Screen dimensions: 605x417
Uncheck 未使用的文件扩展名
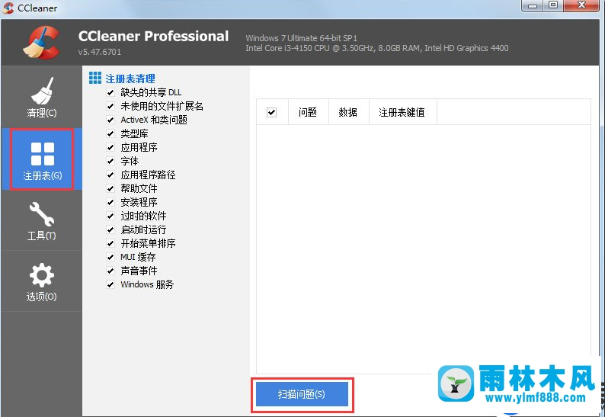pos(110,106)
